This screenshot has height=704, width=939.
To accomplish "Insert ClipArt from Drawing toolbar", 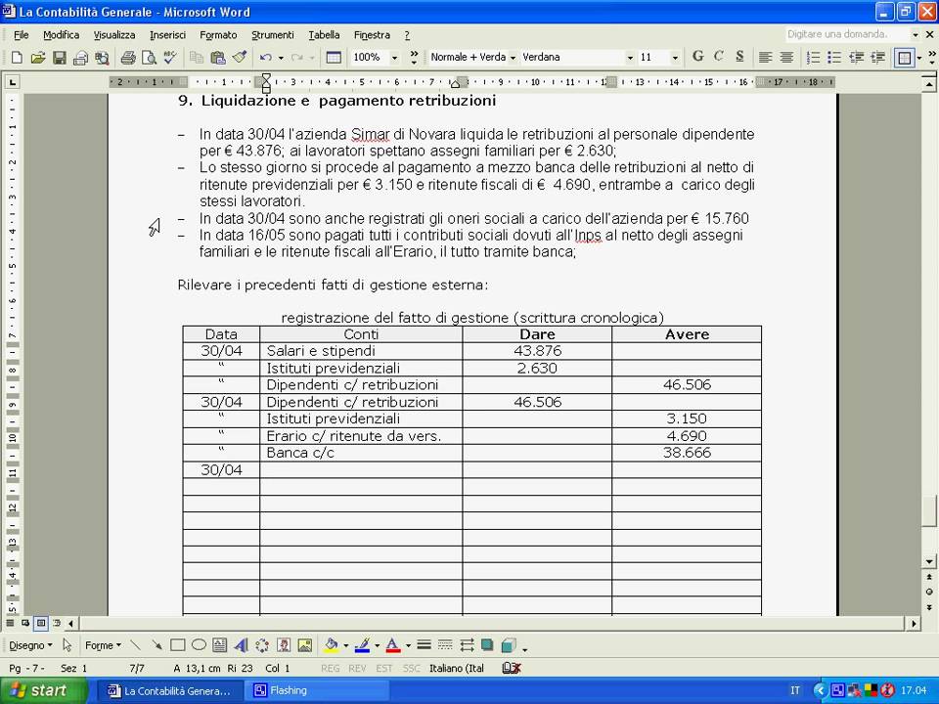I will click(x=284, y=645).
